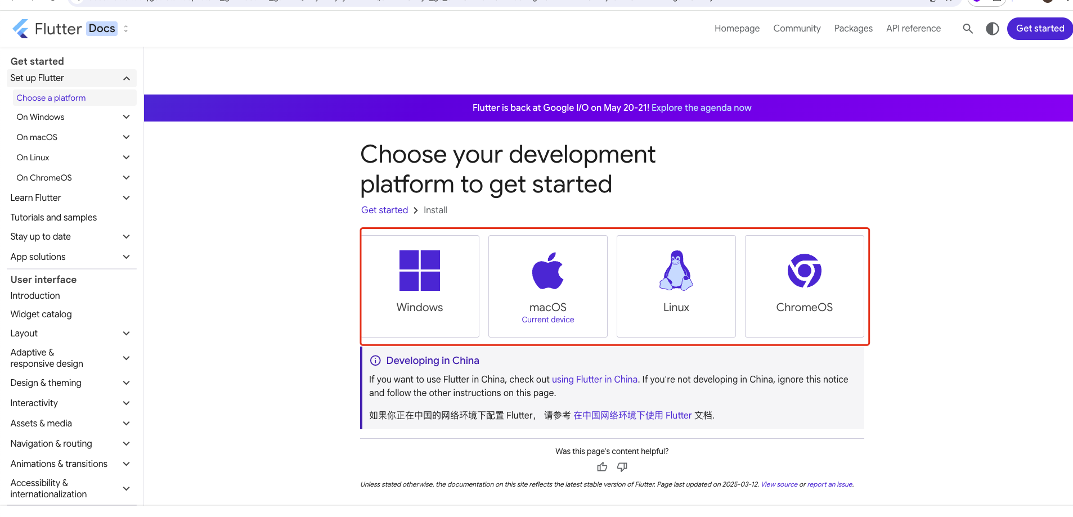Click the Flutter wordmark text
1073x517 pixels.
pyautogui.click(x=58, y=29)
